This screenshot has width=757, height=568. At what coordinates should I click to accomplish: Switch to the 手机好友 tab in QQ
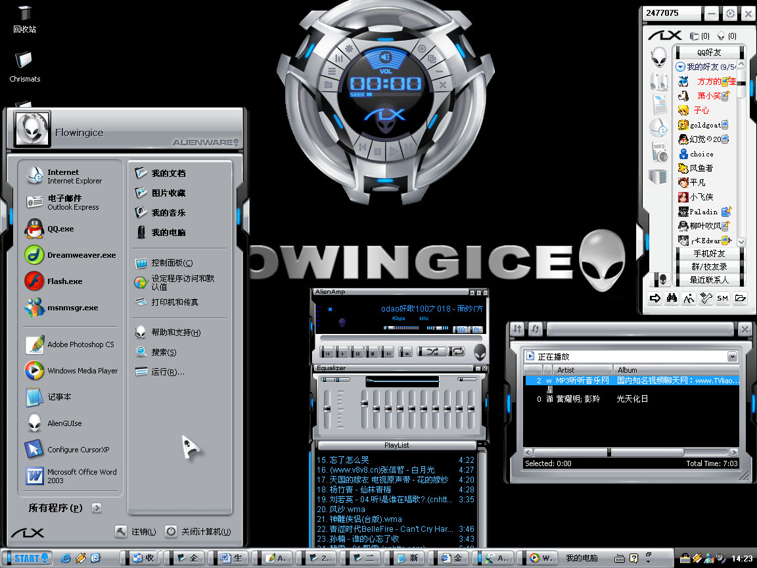709,254
